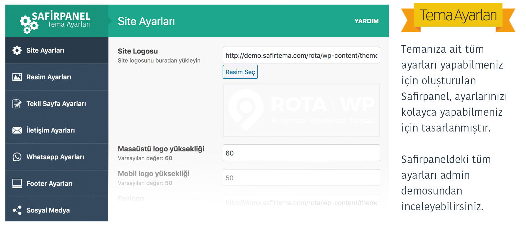526x225 pixels.
Task: Click the Masaüstü logo yüksekliği field
Action: 301,153
